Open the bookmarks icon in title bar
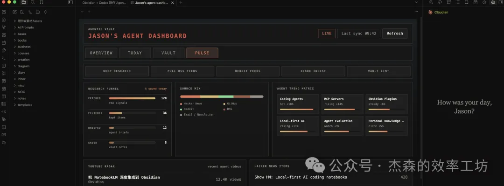Viewport: 504px width, 186px height. tap(42, 2)
